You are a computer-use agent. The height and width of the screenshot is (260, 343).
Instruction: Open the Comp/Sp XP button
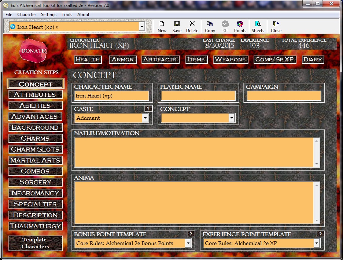pyautogui.click(x=275, y=60)
